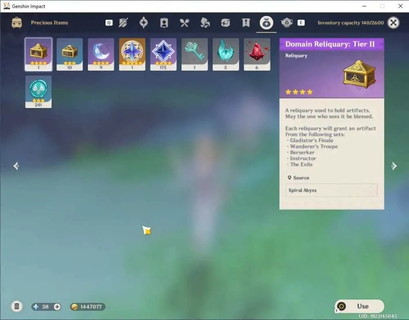Select the three-star reliquary with count 10
The height and width of the screenshot is (320, 409).
(70, 54)
